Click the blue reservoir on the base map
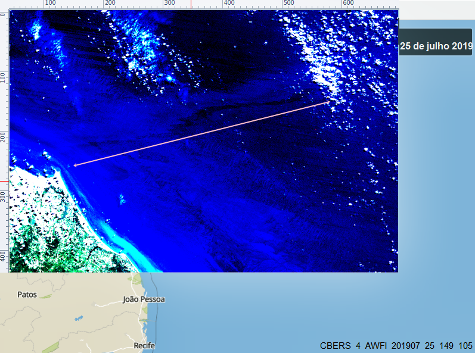The image size is (475, 353). coord(79,318)
